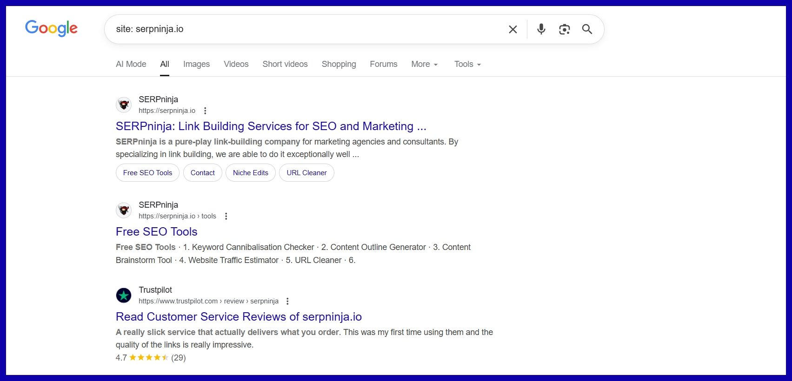Click the URL Cleaner sitelink chip
Image resolution: width=792 pixels, height=381 pixels.
click(306, 173)
